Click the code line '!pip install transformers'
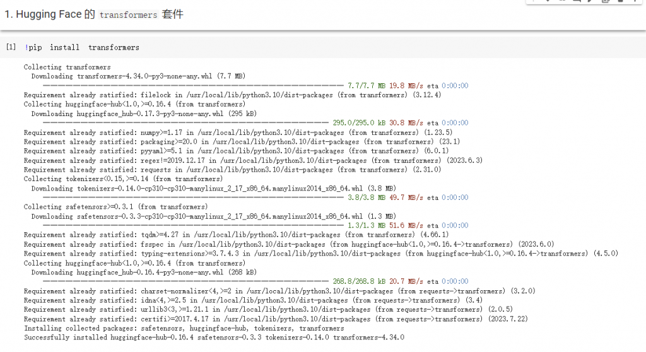The width and height of the screenshot is (646, 352). tap(82, 47)
